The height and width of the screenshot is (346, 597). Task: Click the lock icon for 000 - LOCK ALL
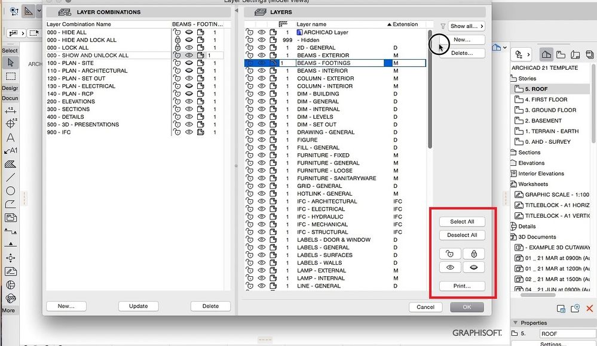[x=177, y=48]
